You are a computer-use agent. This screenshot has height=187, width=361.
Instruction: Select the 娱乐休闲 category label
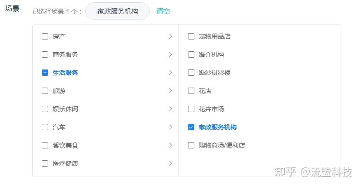pyautogui.click(x=65, y=109)
